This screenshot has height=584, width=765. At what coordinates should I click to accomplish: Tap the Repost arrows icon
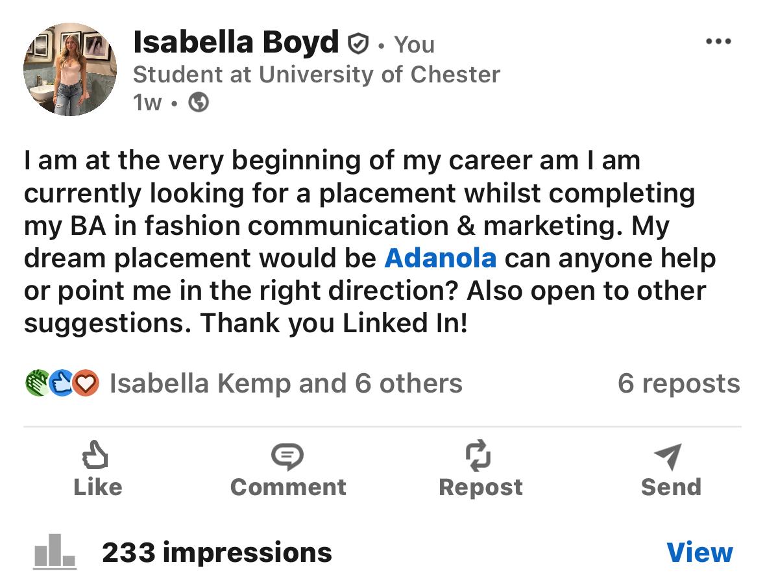point(480,456)
